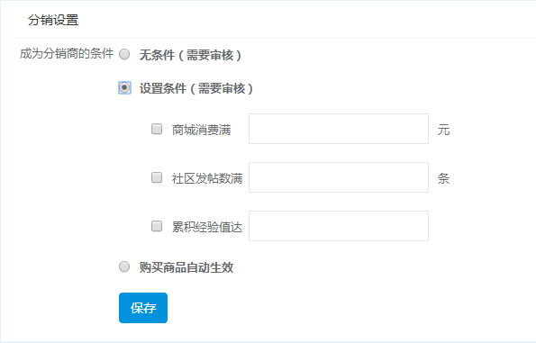Click the 成为分销商的条件 field label
Viewport: 536px width, 343px height.
67,54
